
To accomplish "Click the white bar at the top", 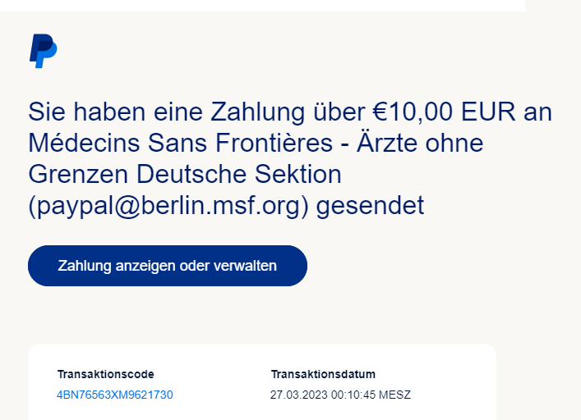I will point(263,5).
